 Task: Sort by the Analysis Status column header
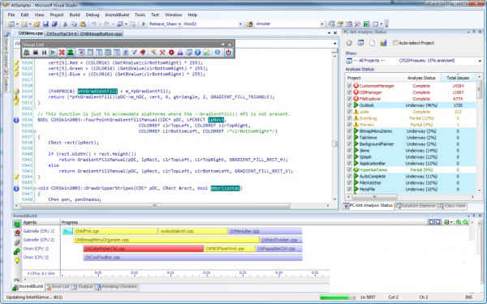click(421, 78)
